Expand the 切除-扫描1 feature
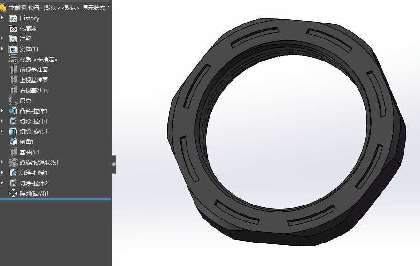Image resolution: width=420 pixels, height=266 pixels. [2, 173]
